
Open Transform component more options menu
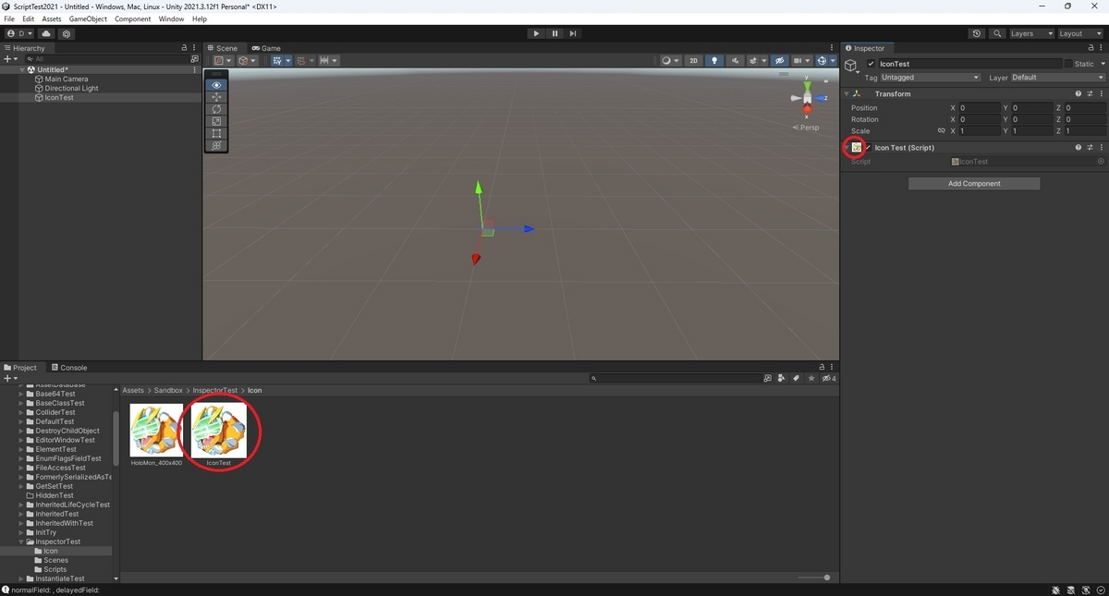coord(1102,93)
